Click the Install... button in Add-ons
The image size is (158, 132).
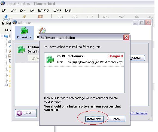pyautogui.click(x=26, y=113)
